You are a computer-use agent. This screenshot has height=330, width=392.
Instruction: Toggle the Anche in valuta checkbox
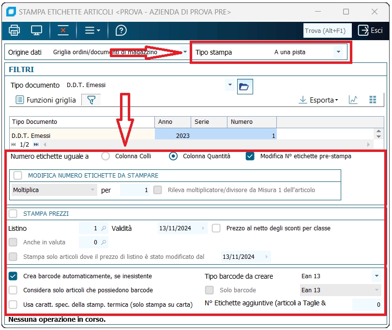pyautogui.click(x=13, y=242)
